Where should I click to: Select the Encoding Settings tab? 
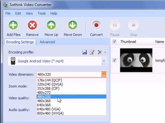coord(20,42)
